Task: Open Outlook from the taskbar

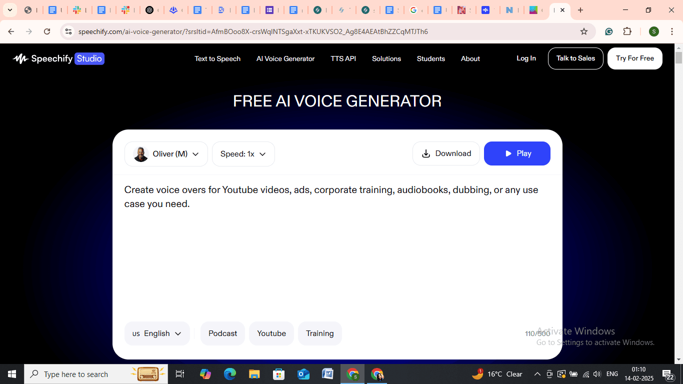Action: click(x=303, y=374)
